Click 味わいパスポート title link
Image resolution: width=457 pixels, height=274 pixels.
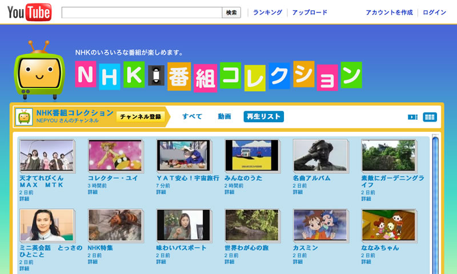(x=181, y=248)
